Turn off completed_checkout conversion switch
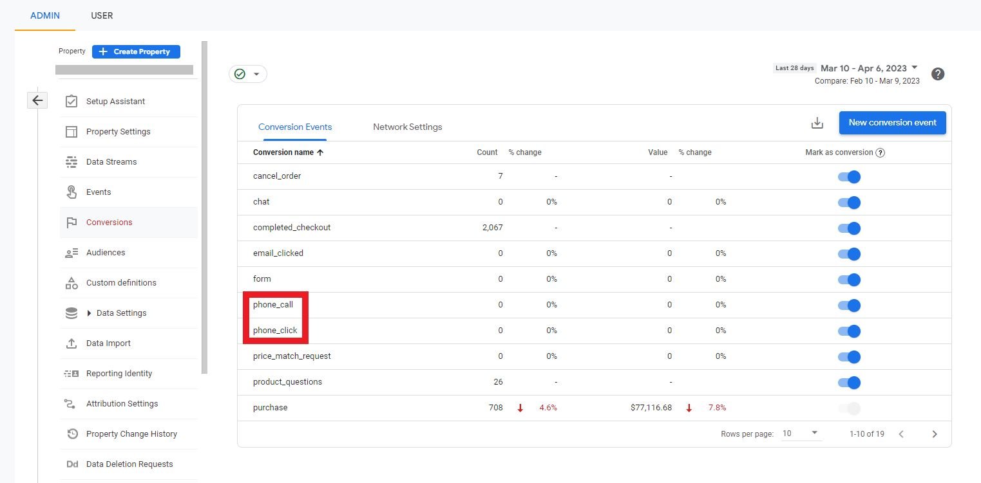Screen dimensions: 981x483 click(849, 228)
